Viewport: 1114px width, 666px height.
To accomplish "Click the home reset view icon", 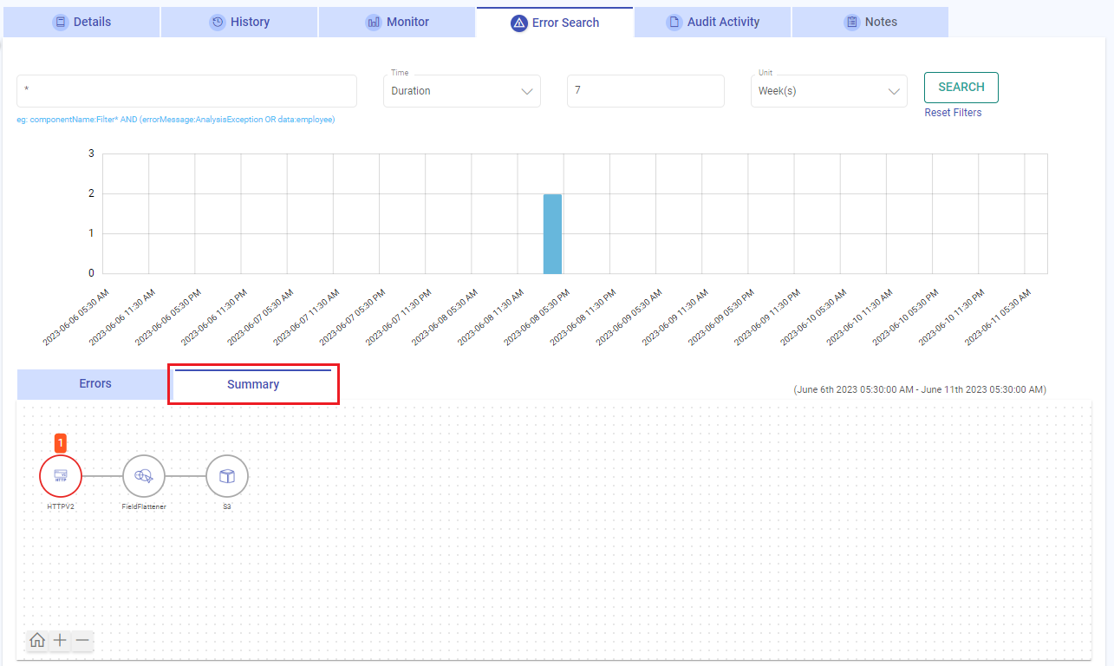I will click(37, 641).
